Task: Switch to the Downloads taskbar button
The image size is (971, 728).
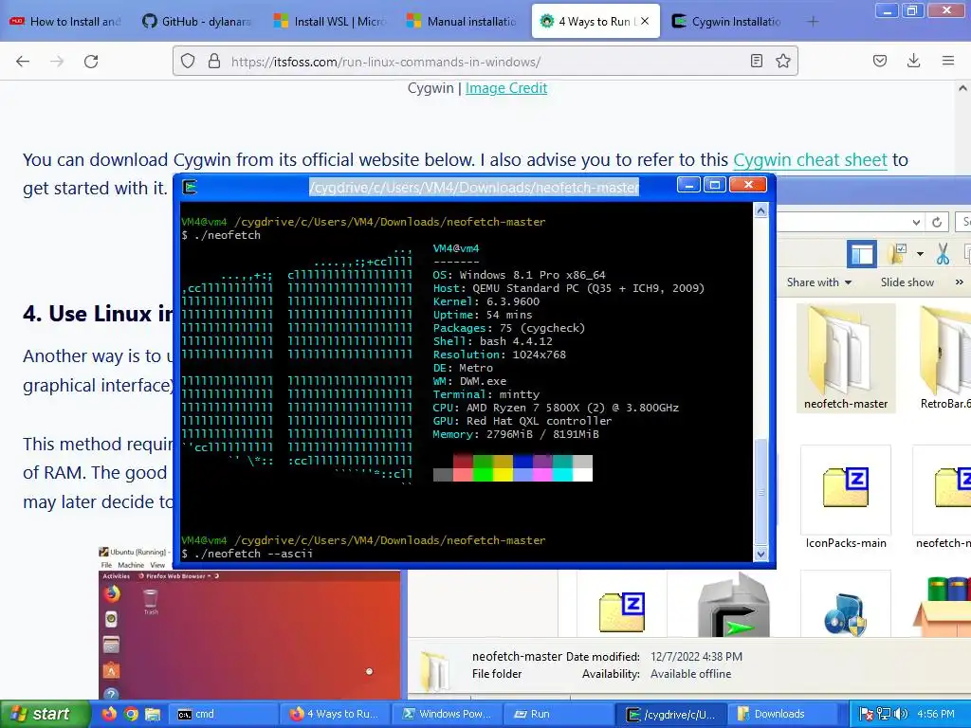Action: [780, 715]
